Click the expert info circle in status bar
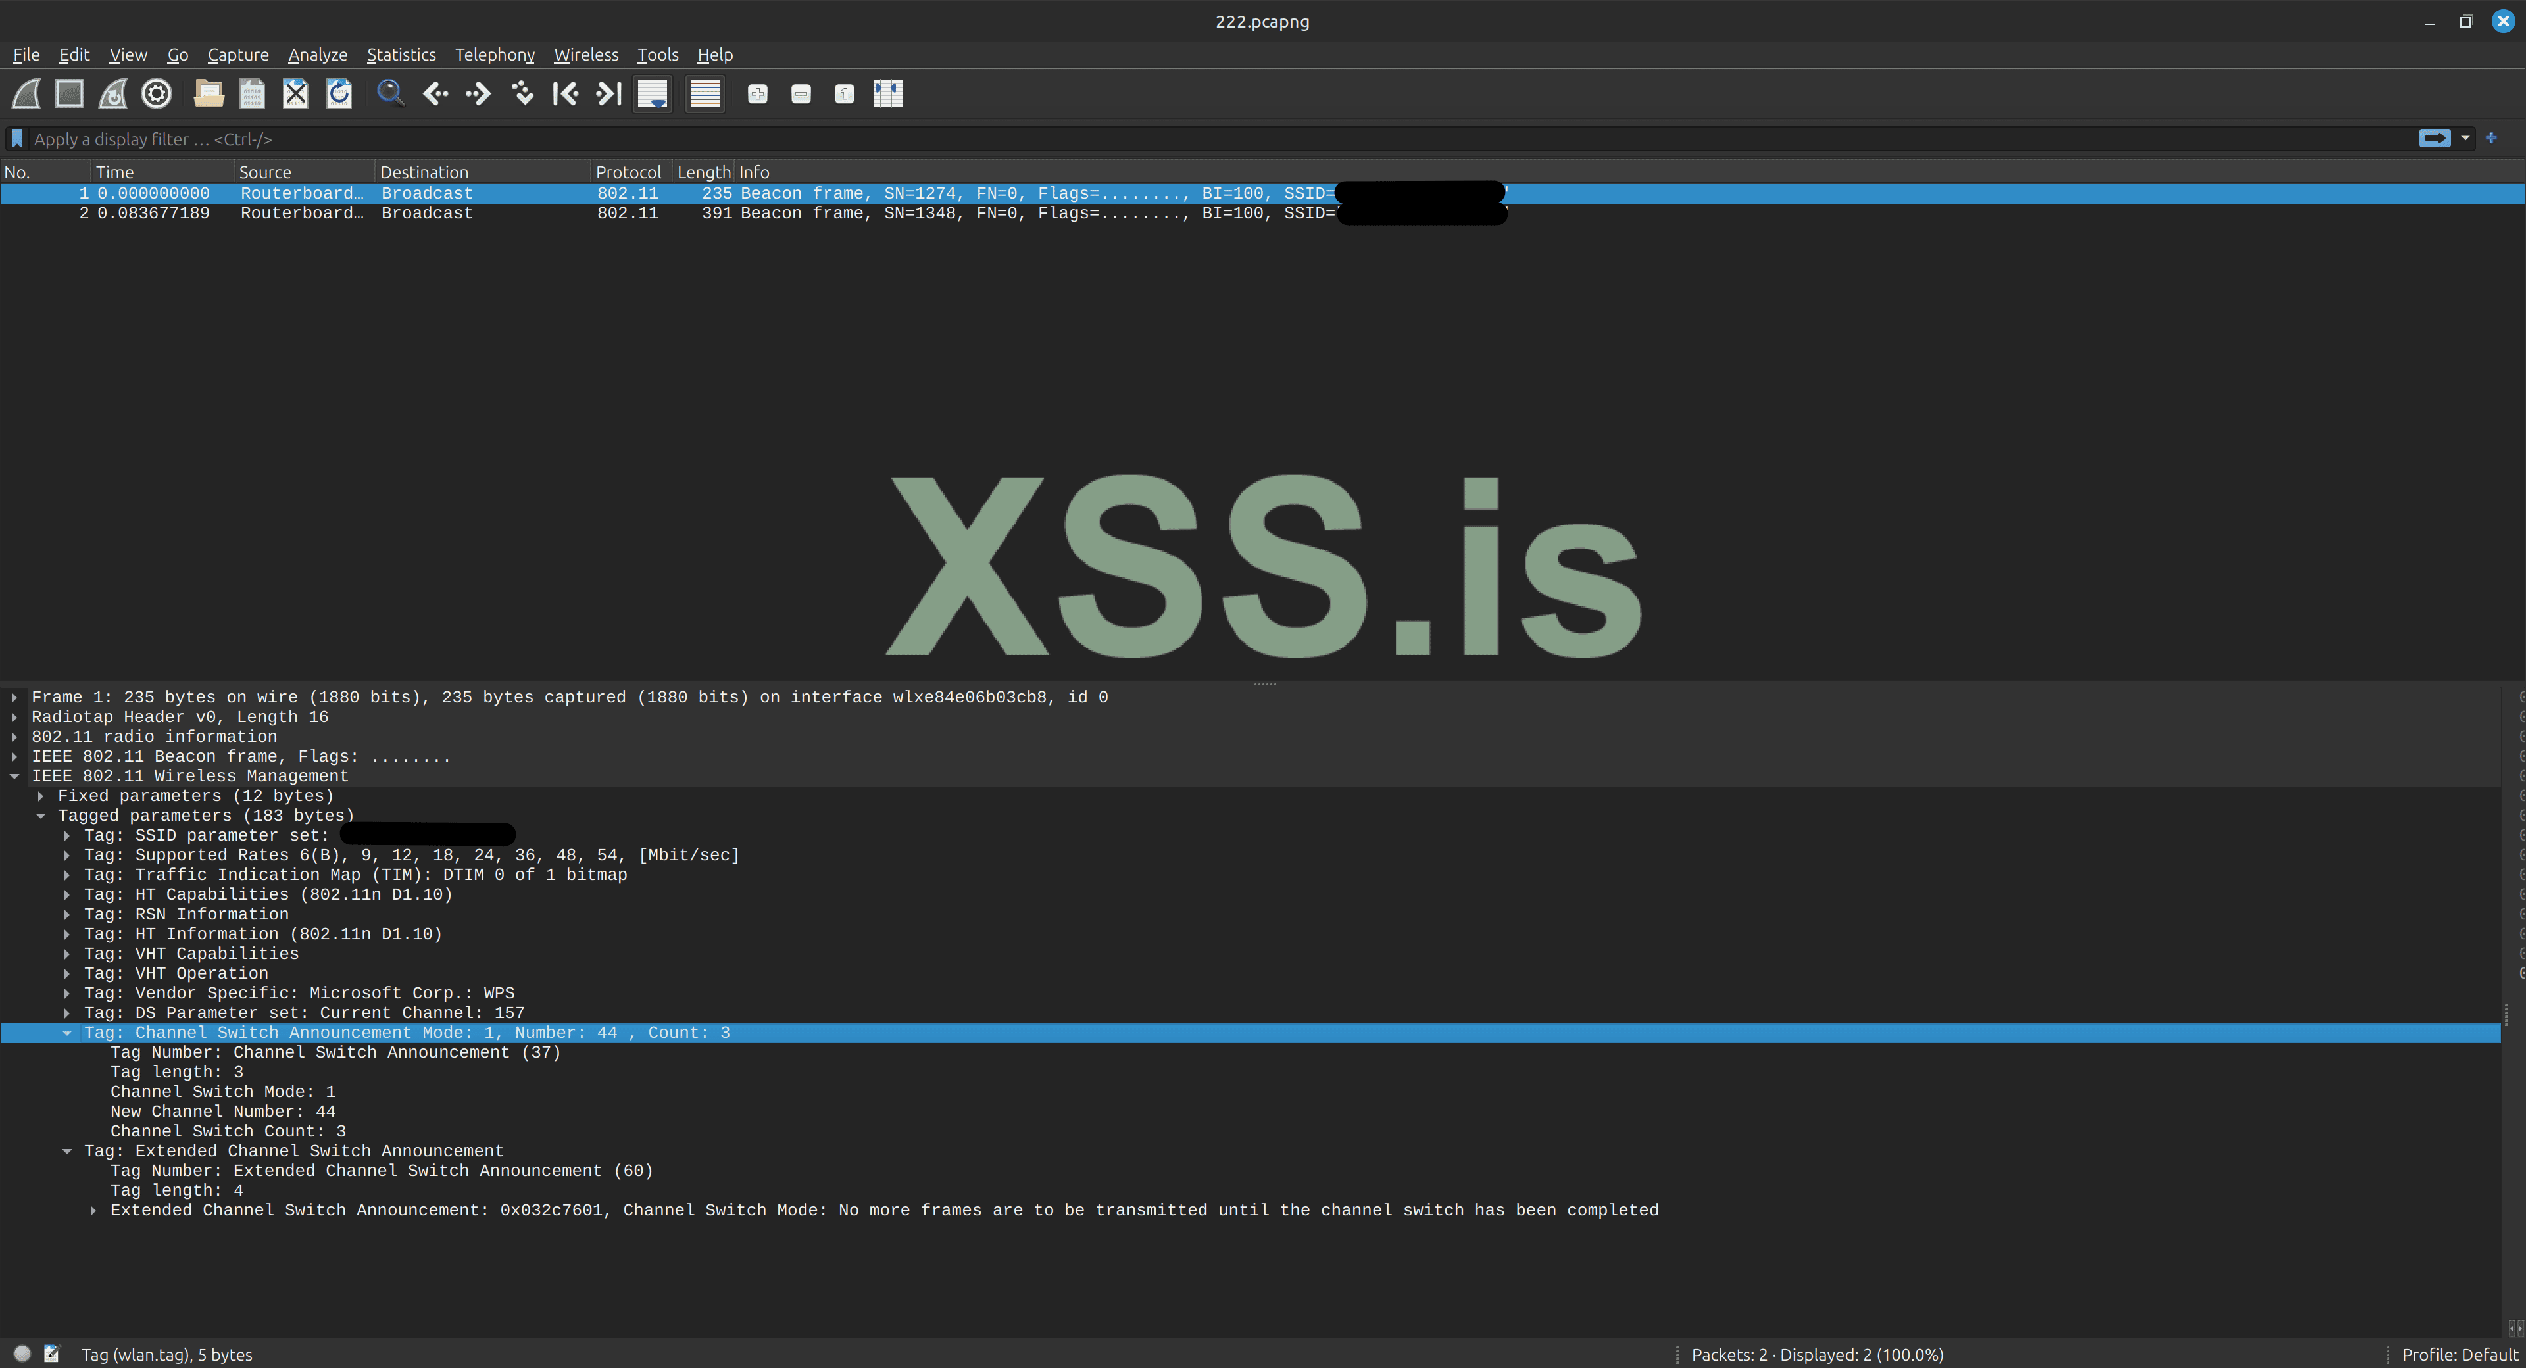Image resolution: width=2526 pixels, height=1368 pixels. pos(22,1354)
